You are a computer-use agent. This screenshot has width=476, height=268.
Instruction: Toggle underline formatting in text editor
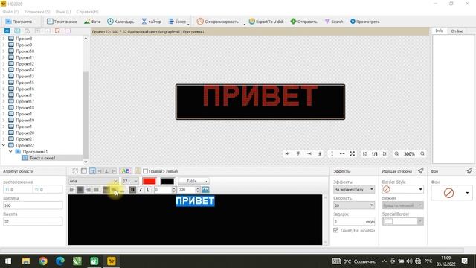(x=148, y=190)
